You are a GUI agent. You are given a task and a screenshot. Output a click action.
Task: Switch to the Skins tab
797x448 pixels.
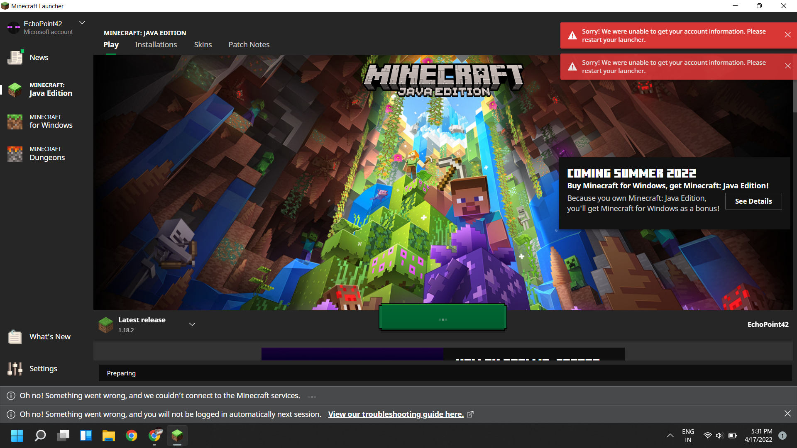(203, 45)
